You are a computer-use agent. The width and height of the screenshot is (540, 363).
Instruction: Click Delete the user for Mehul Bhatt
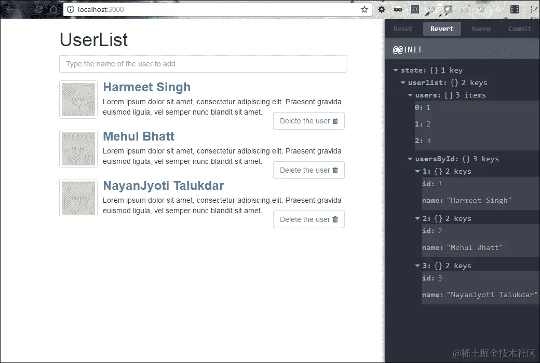(309, 170)
